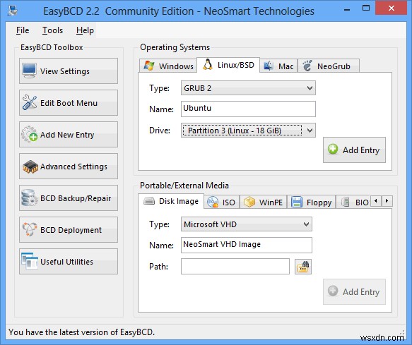Maximize the EasyBCD window

(x=365, y=8)
